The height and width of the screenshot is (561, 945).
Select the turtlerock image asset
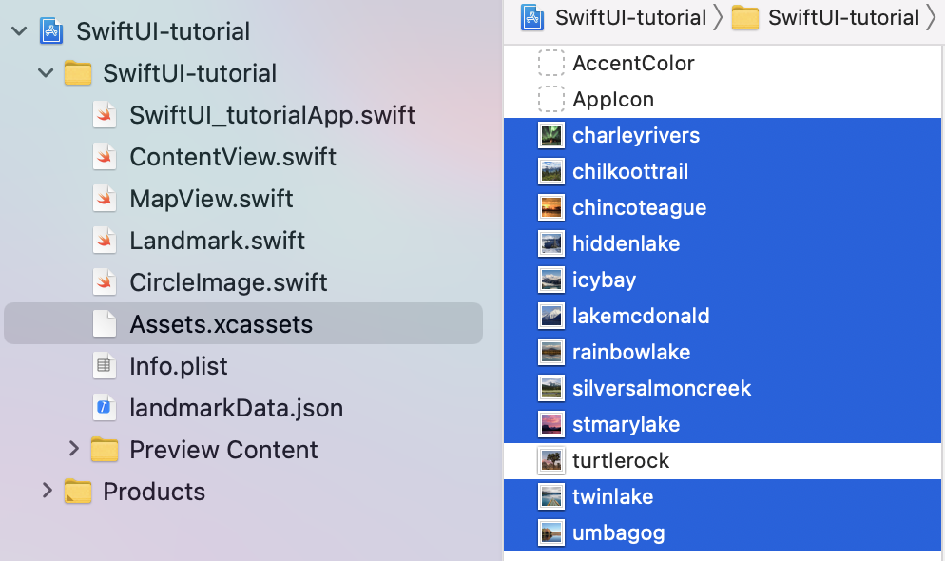[722, 461]
